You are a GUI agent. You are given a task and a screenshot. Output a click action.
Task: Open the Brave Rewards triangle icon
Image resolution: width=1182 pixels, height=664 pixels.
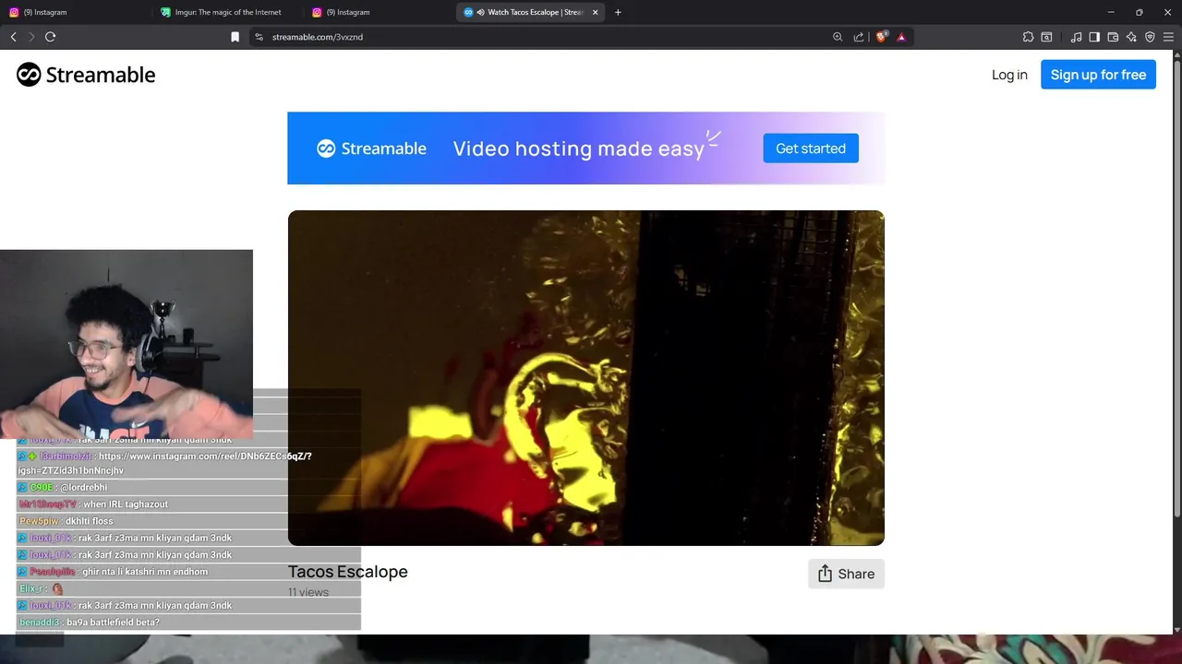(901, 37)
